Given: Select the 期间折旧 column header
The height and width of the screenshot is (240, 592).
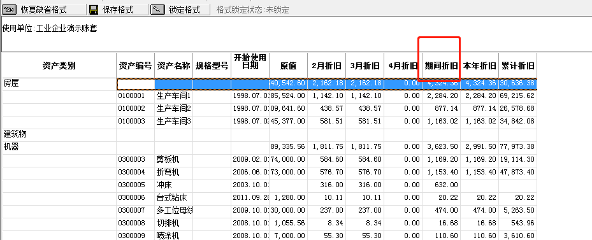Looking at the screenshot, I should (441, 66).
